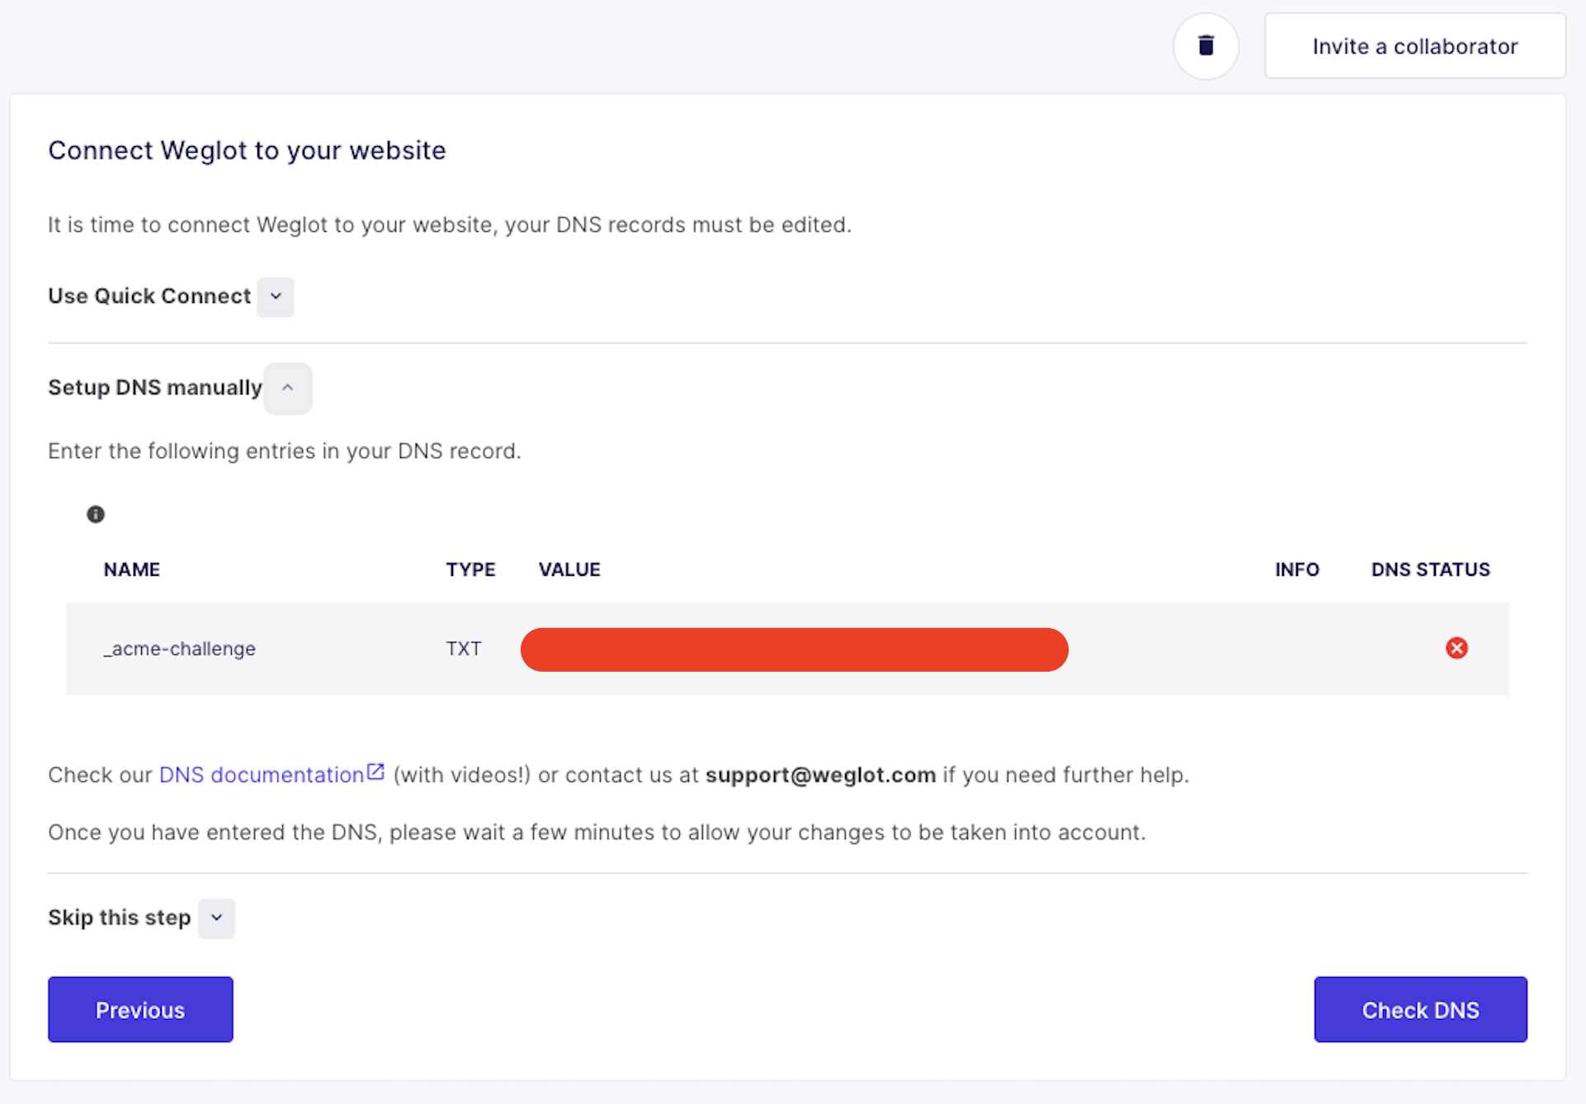Click the redacted TXT value field

coord(794,649)
